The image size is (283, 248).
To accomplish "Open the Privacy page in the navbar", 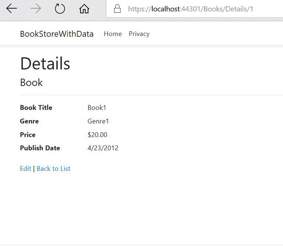I will 139,34.
